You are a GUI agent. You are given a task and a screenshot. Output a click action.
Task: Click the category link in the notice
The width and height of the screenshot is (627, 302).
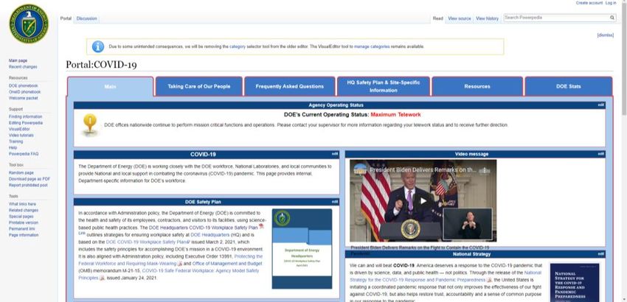pyautogui.click(x=237, y=46)
